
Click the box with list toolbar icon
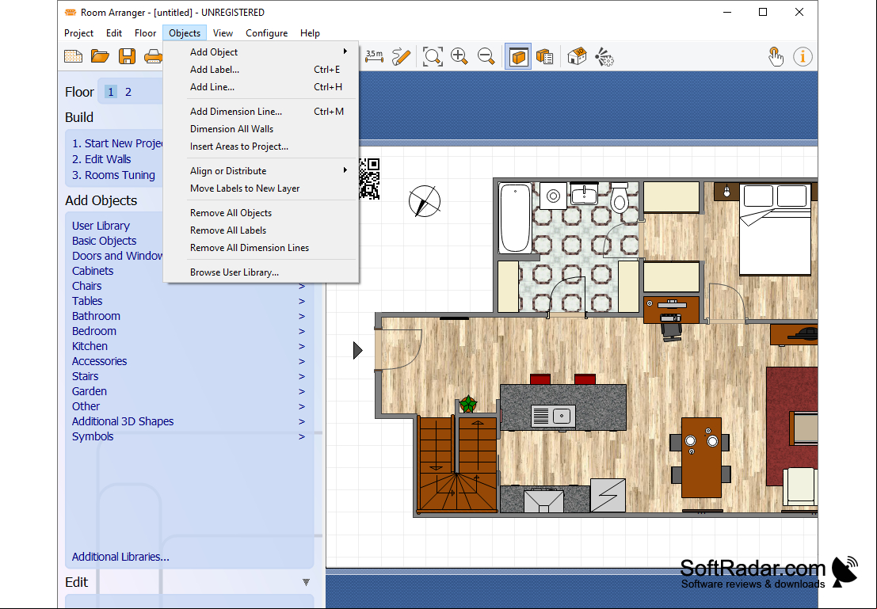[545, 56]
